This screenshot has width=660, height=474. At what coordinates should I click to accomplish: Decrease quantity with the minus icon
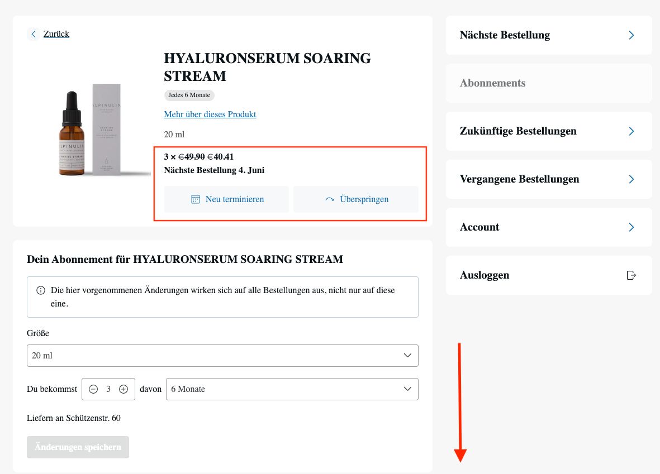pyautogui.click(x=93, y=389)
